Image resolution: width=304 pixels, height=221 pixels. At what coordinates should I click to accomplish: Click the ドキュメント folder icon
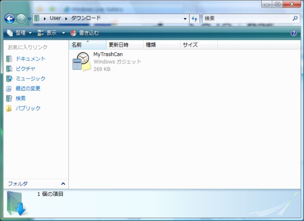point(9,59)
